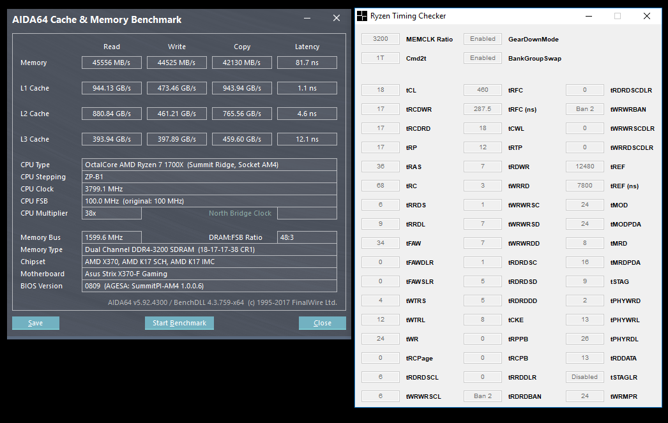Click the Latency column header text
Image resolution: width=668 pixels, height=423 pixels.
307,47
